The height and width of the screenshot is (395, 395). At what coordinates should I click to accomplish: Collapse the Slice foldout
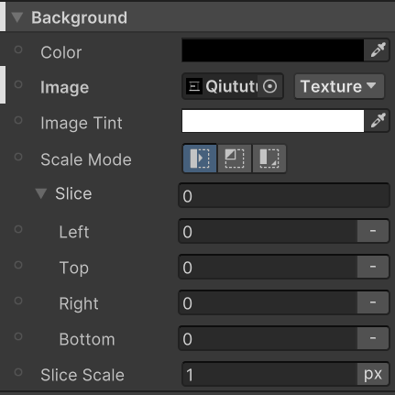(x=41, y=193)
